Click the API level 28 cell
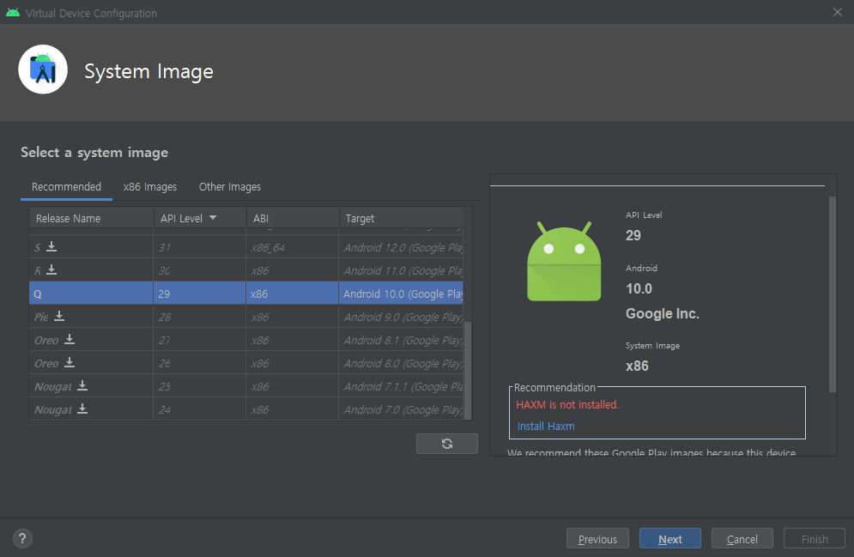 [x=200, y=317]
